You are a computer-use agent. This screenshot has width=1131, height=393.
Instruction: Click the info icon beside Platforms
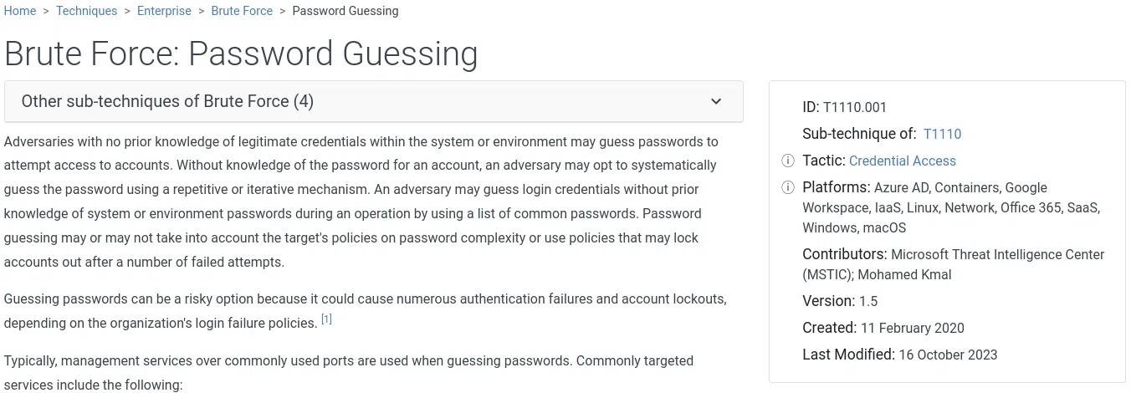click(787, 187)
